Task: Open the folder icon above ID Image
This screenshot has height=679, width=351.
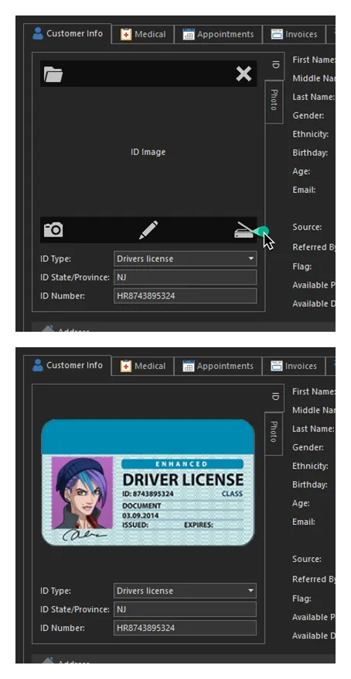Action: click(53, 74)
